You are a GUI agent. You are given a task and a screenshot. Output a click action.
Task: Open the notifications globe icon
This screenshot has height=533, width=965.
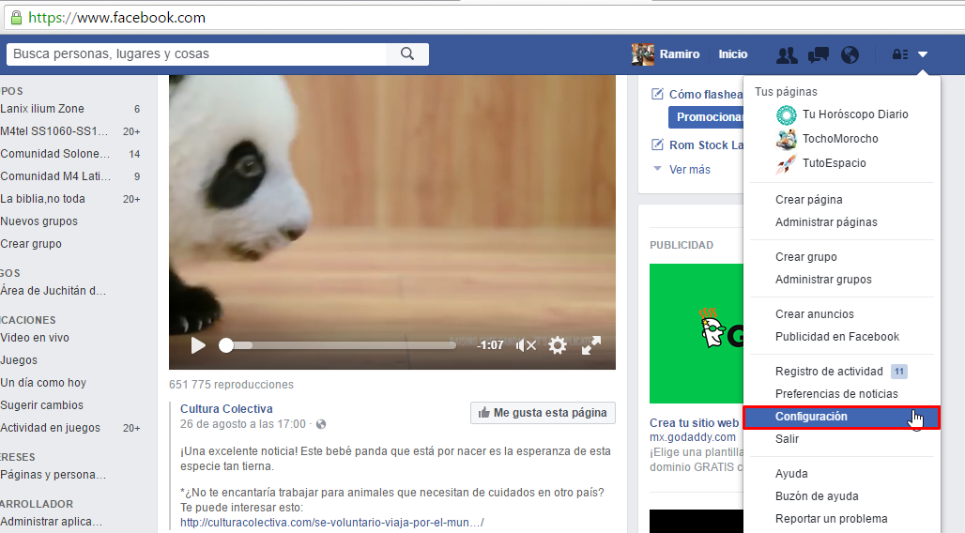point(850,54)
